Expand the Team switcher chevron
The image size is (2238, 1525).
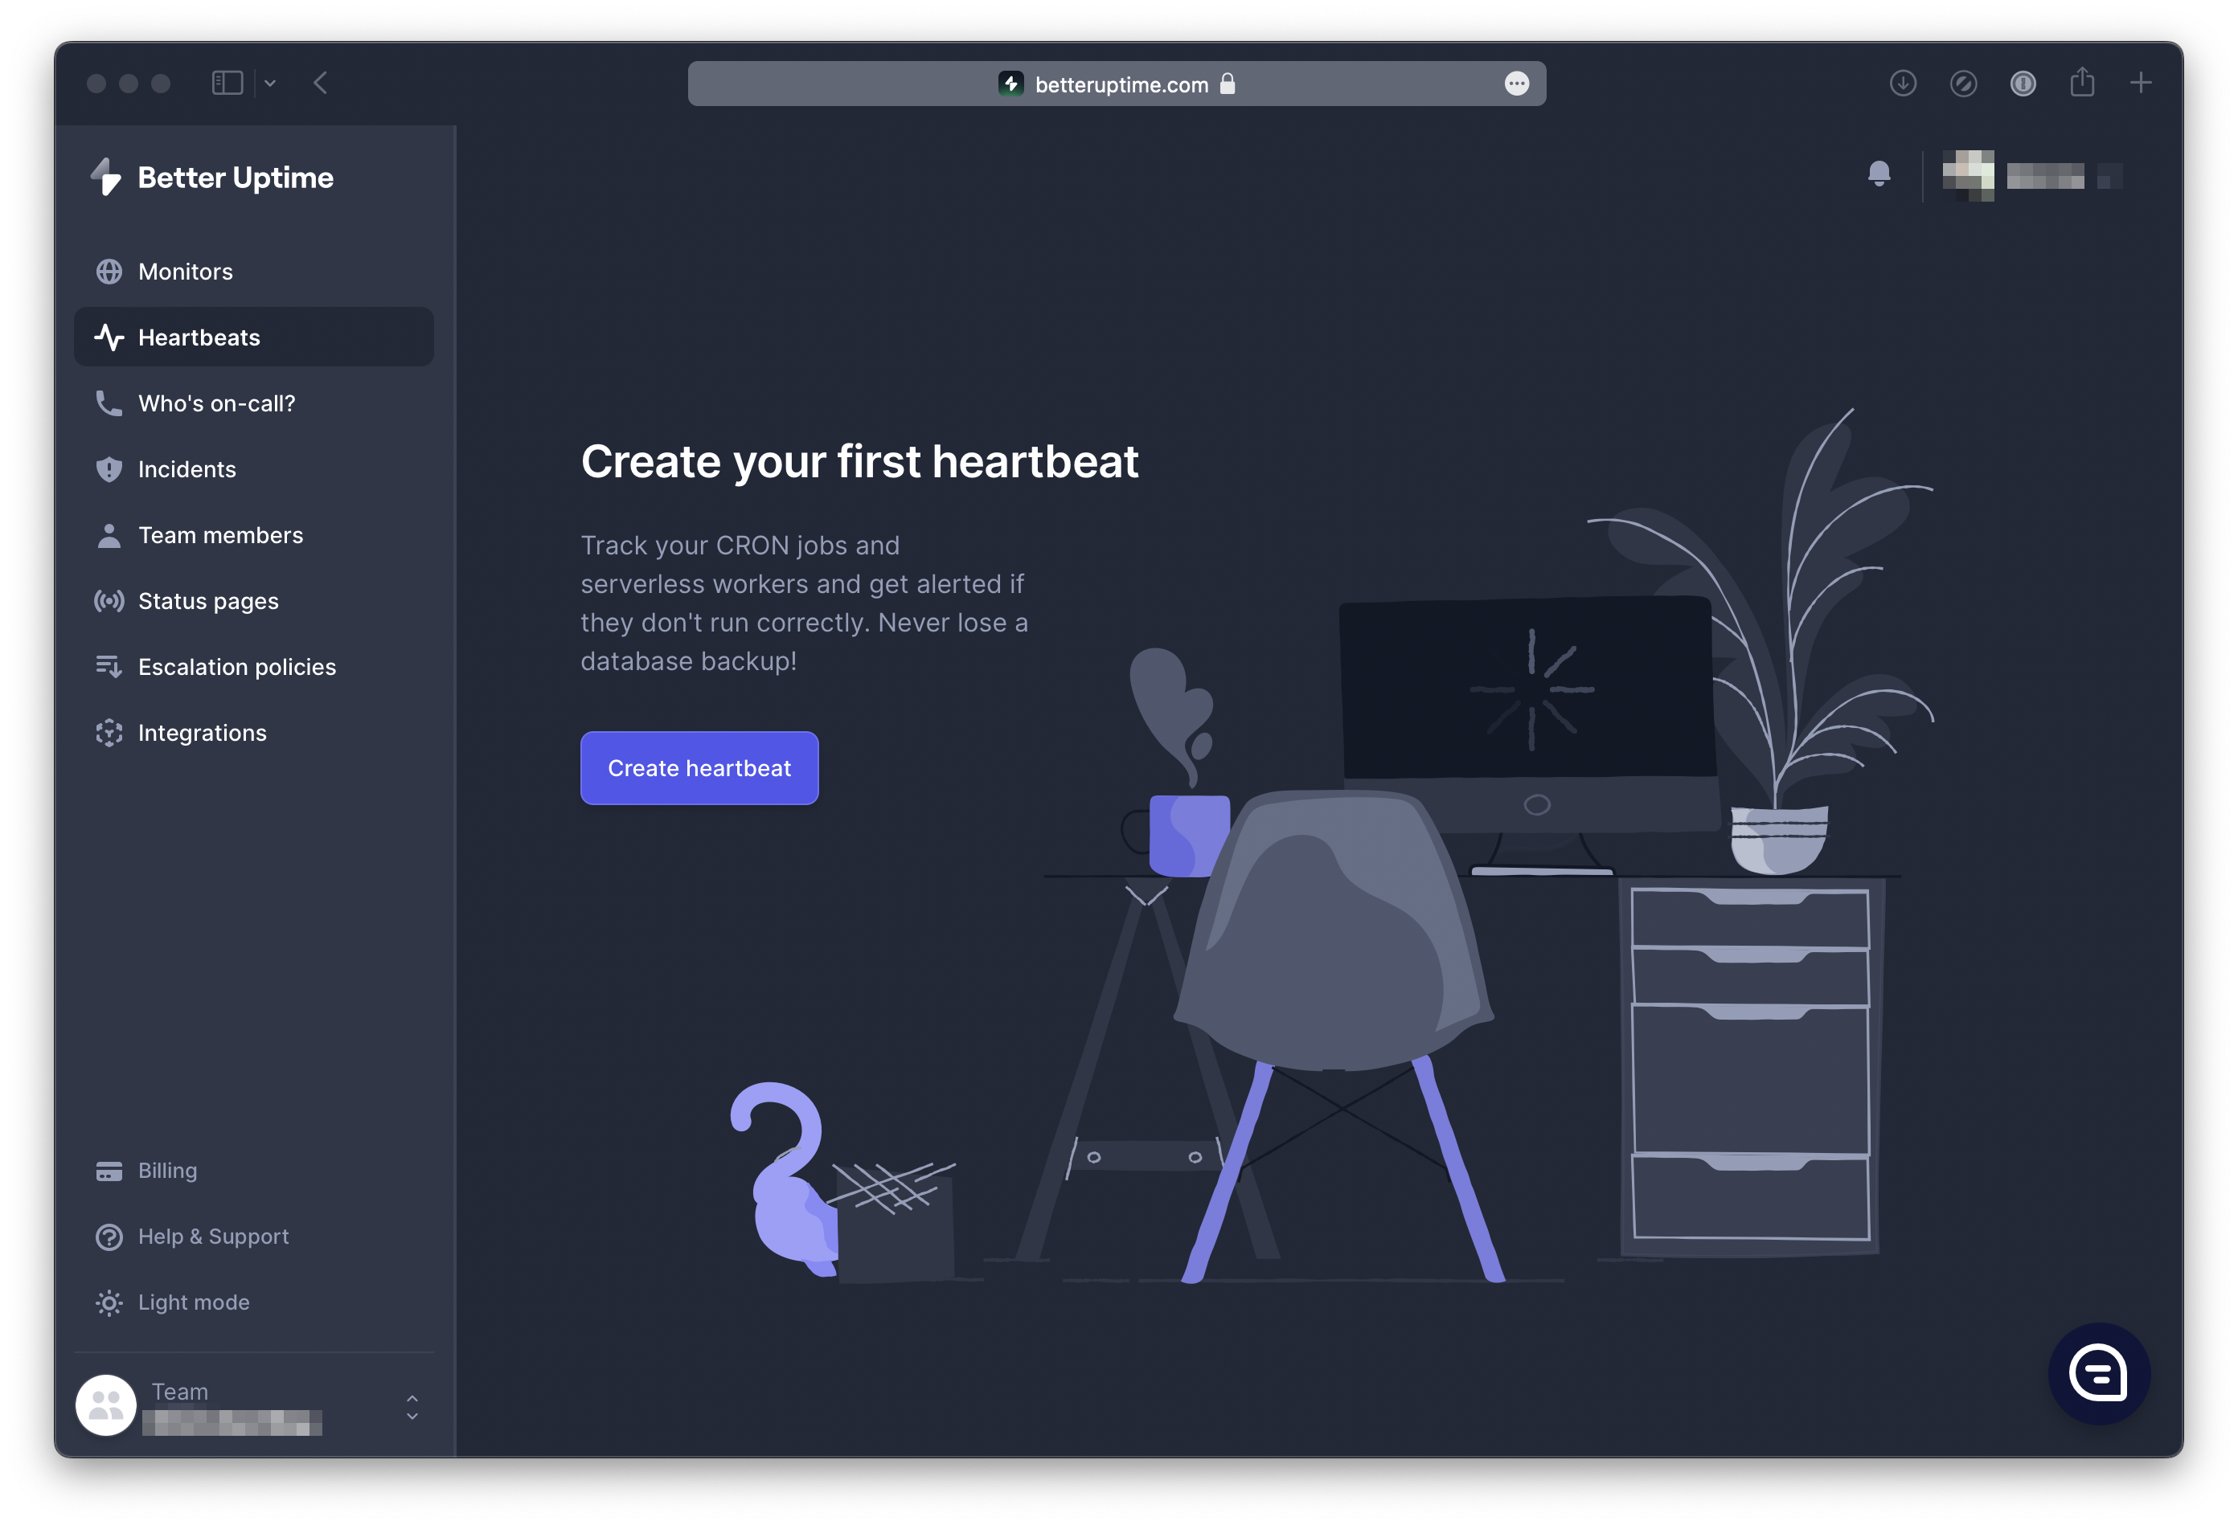pos(412,1407)
